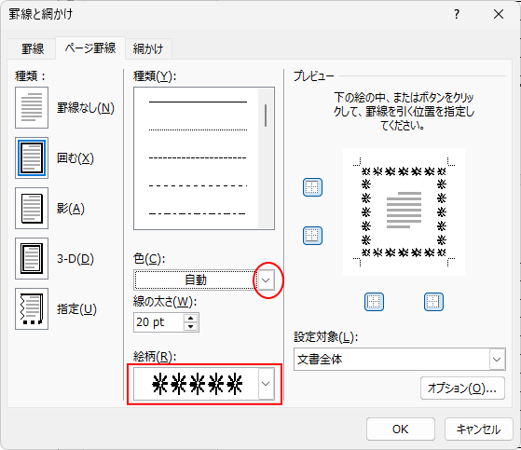521x450 pixels.
Task: Pick the 影 (shadow) border setting icon
Action: [x=32, y=208]
